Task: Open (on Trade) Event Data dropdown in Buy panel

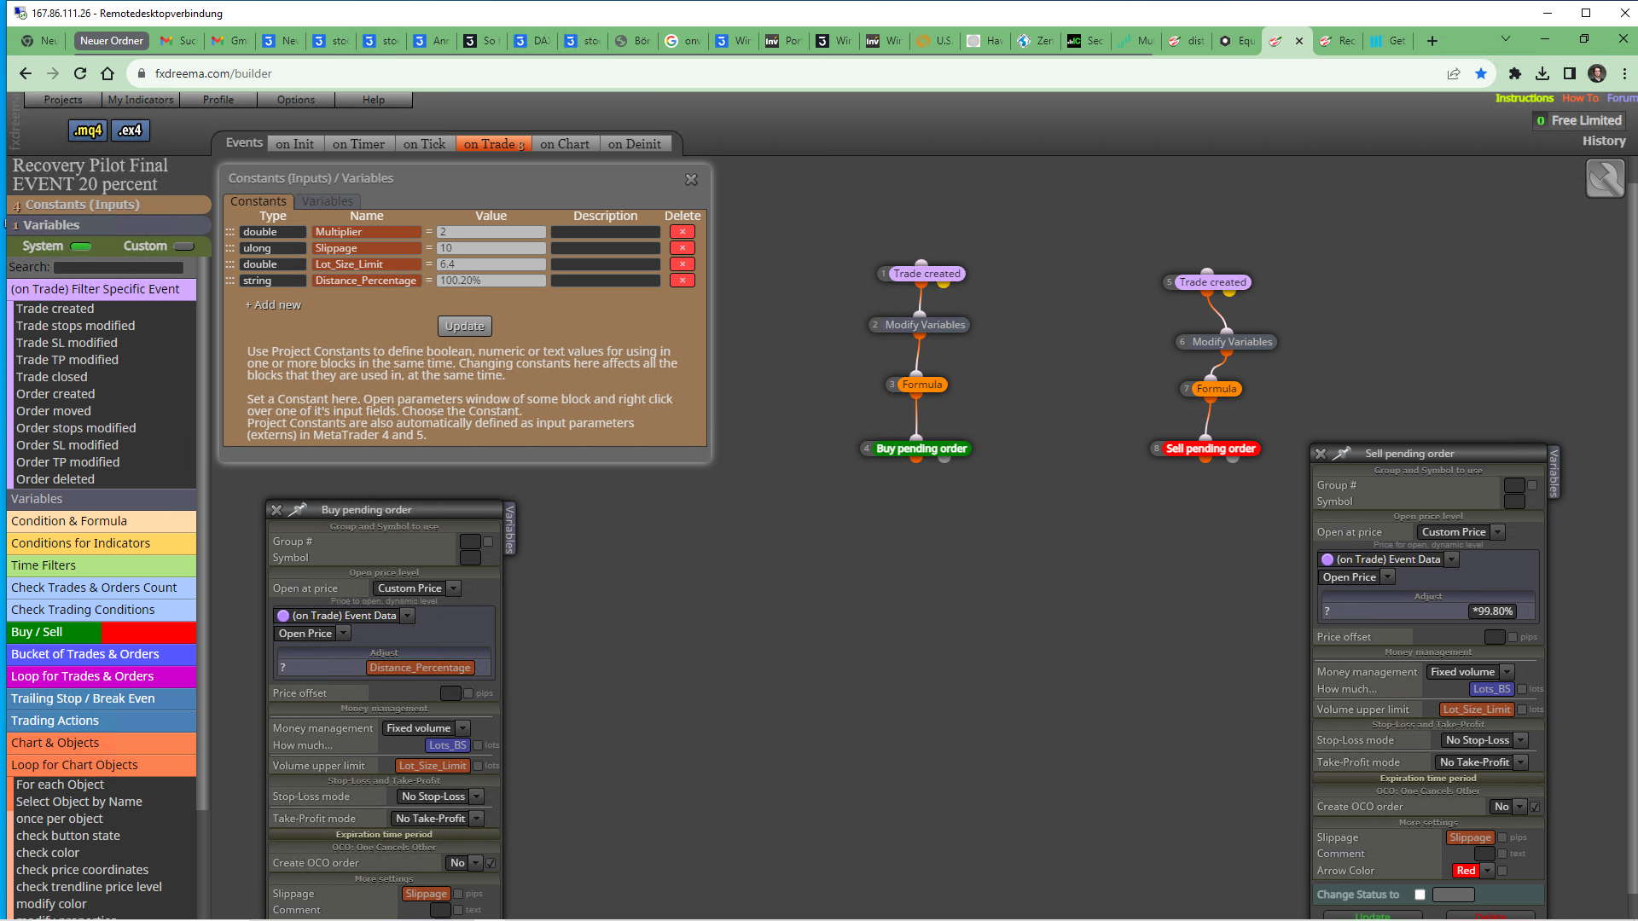Action: [345, 616]
